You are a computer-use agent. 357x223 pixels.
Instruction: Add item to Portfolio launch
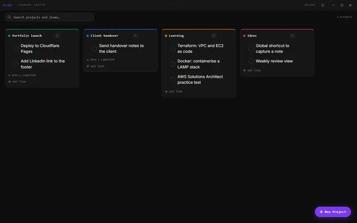point(17,81)
